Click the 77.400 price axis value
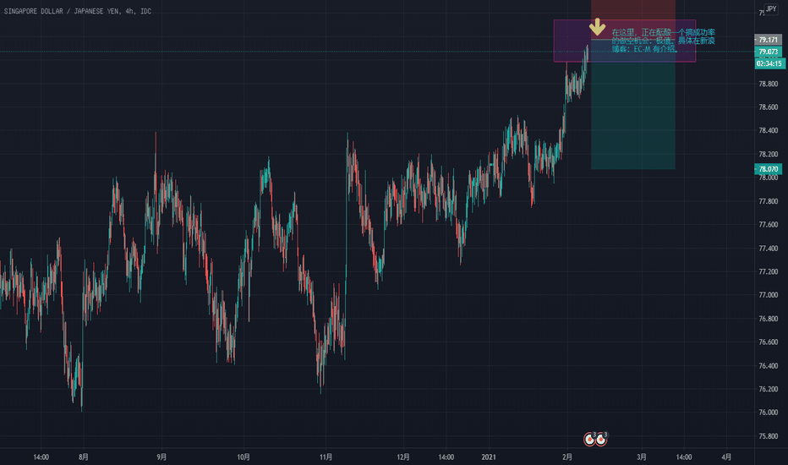The height and width of the screenshot is (465, 788). point(769,249)
